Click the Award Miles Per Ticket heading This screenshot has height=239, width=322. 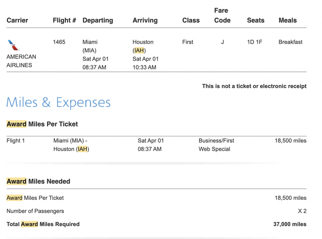[42, 124]
